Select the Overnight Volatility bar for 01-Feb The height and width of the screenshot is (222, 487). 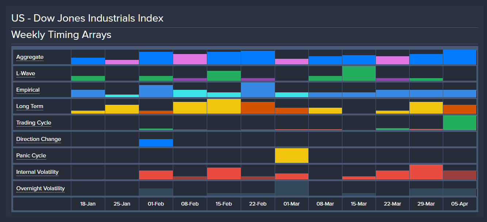[156, 192]
